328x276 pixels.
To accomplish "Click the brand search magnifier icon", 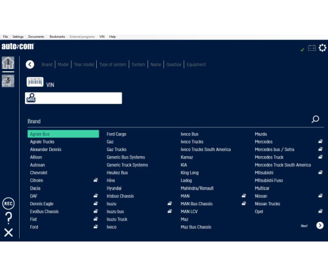I will (x=315, y=119).
